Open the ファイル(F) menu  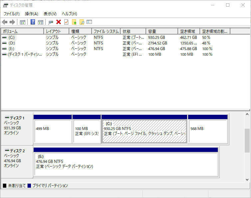click(12, 14)
